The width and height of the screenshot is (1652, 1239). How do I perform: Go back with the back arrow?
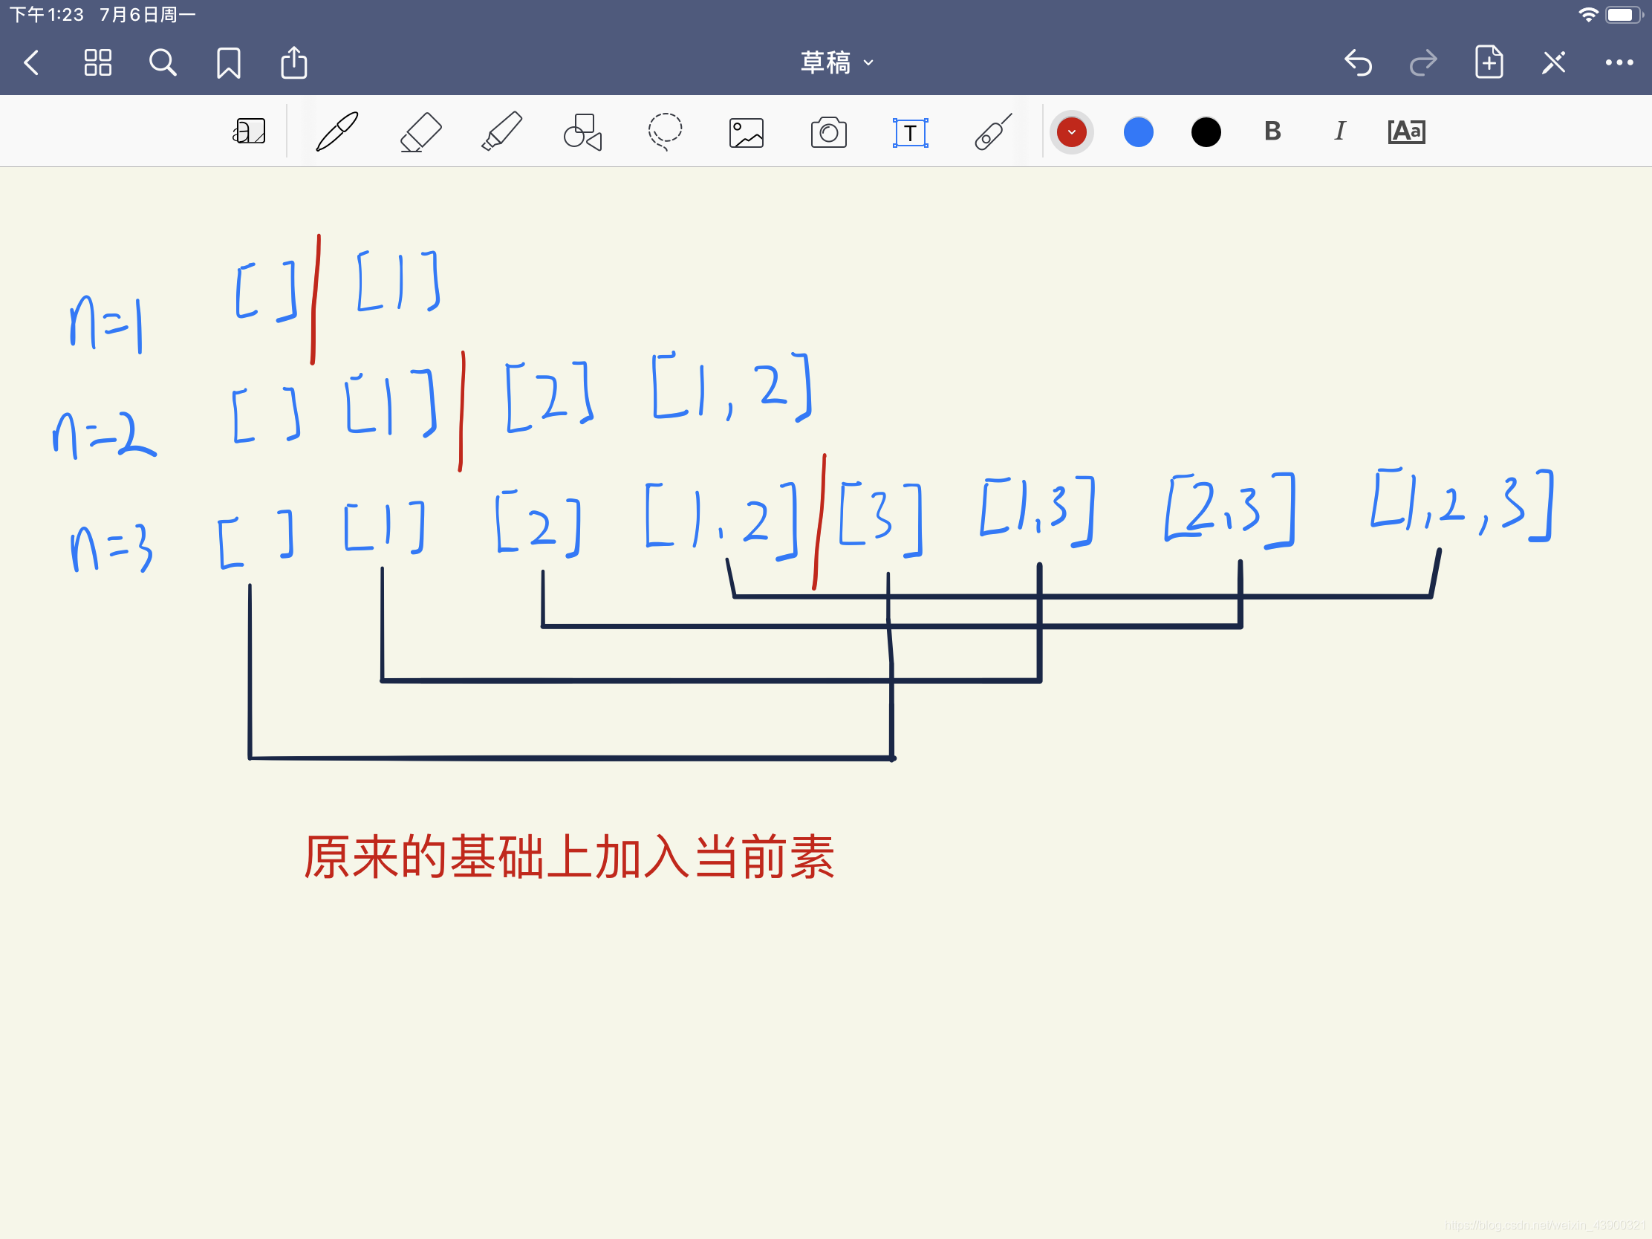(32, 62)
